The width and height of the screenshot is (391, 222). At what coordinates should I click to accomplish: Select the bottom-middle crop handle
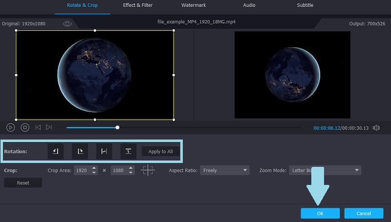(95, 120)
